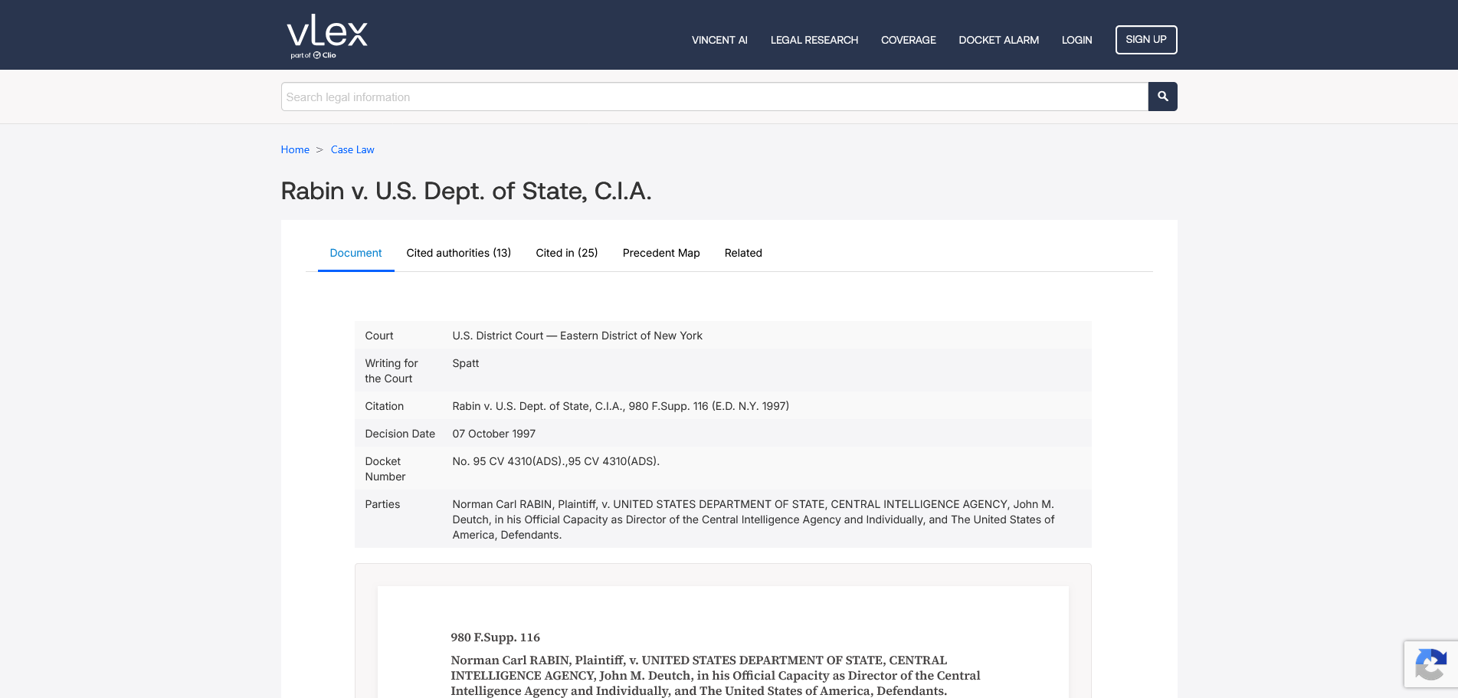
Task: Click the bold parties heading in the document body
Action: pos(715,676)
